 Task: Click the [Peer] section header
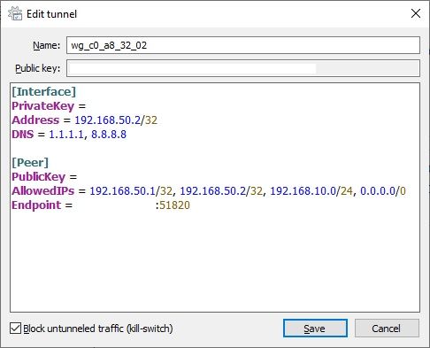(30, 162)
